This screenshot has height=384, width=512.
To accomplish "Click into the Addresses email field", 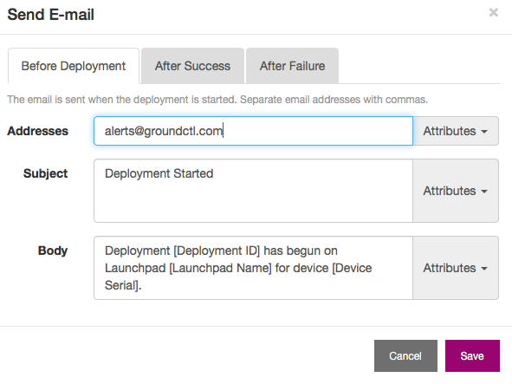I will (253, 131).
